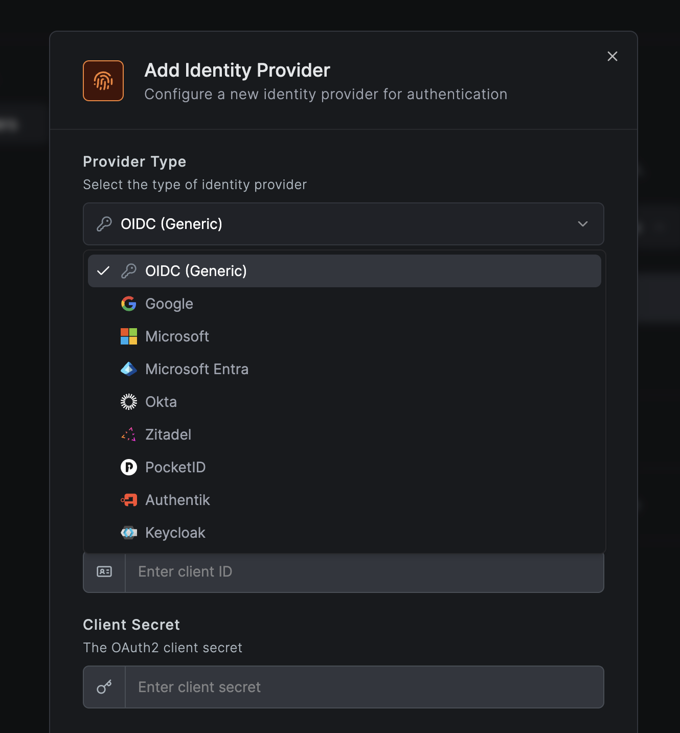Click the checkmark next to OIDC (Generic)
680x733 pixels.
coord(104,271)
